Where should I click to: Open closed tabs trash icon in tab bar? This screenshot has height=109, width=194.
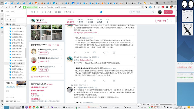click(164, 3)
